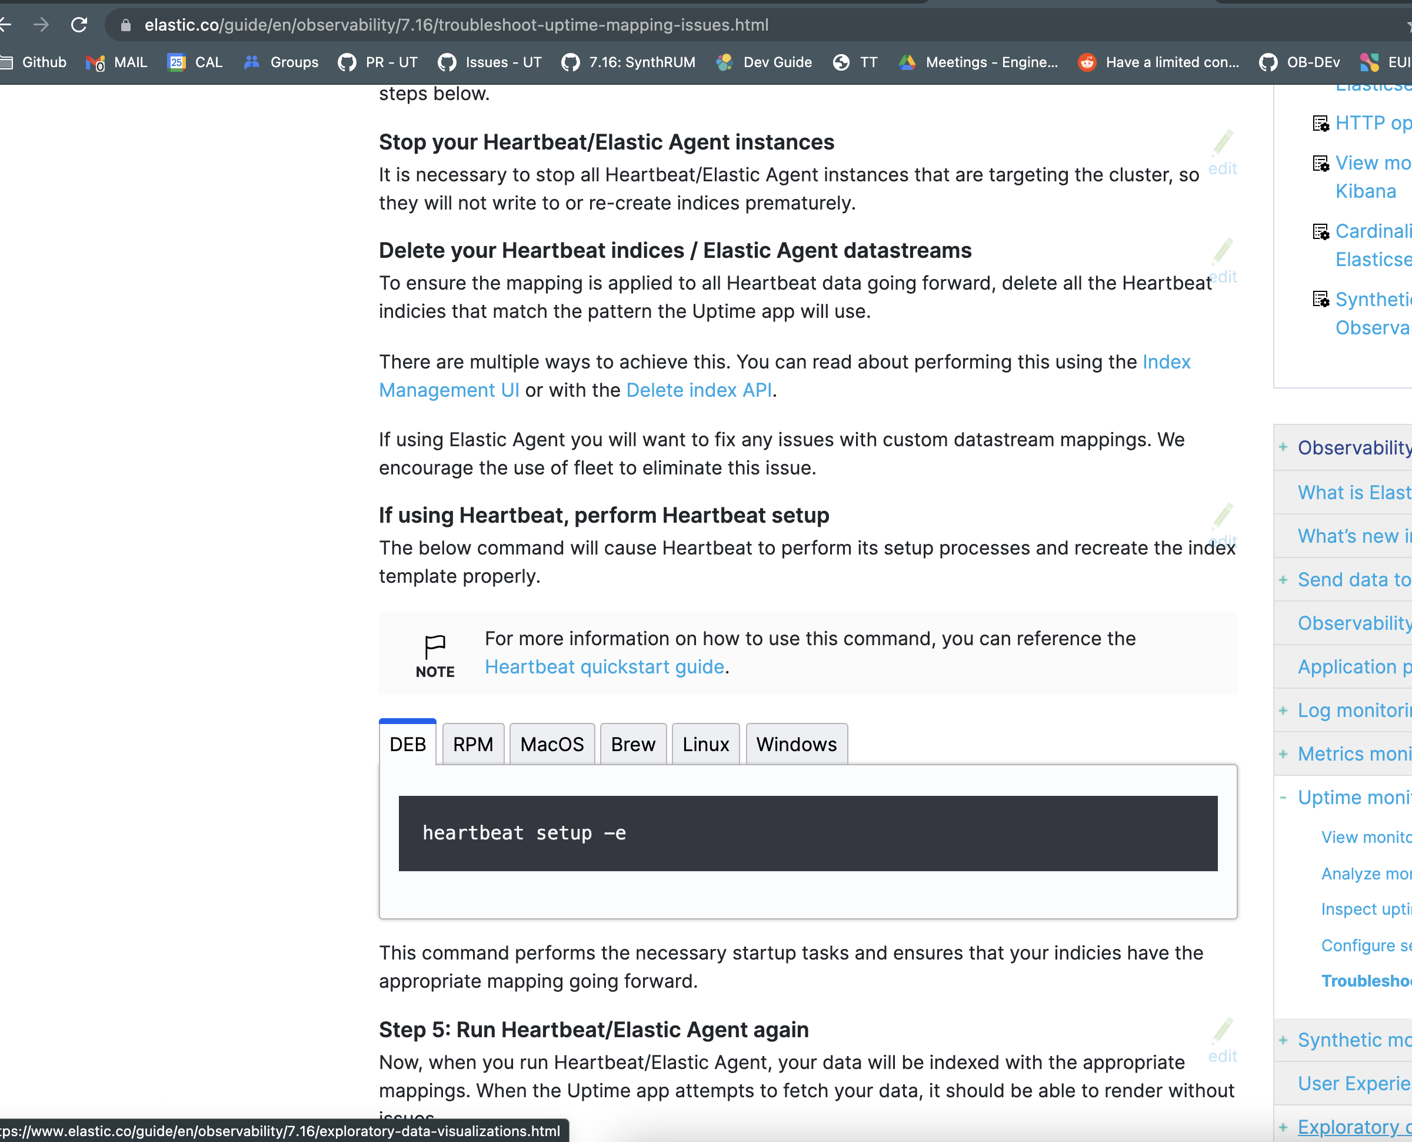Viewport: 1412px width, 1142px height.
Task: Click the page reload icon
Action: [x=79, y=25]
